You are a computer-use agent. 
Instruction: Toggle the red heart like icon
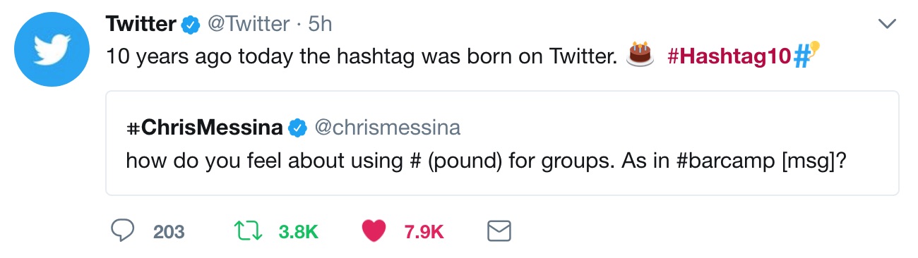tap(374, 231)
